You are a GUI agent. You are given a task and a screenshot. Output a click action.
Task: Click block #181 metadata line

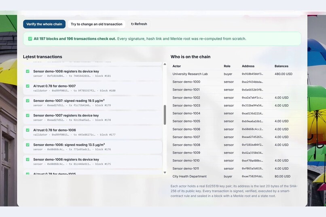point(72,76)
